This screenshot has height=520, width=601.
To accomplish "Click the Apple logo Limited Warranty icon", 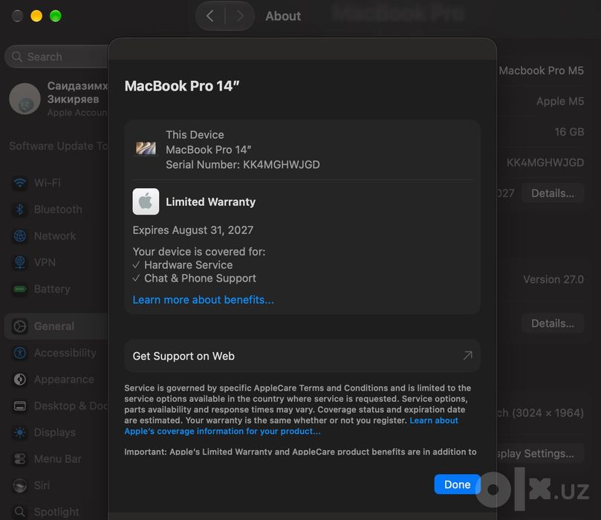I will tap(146, 201).
